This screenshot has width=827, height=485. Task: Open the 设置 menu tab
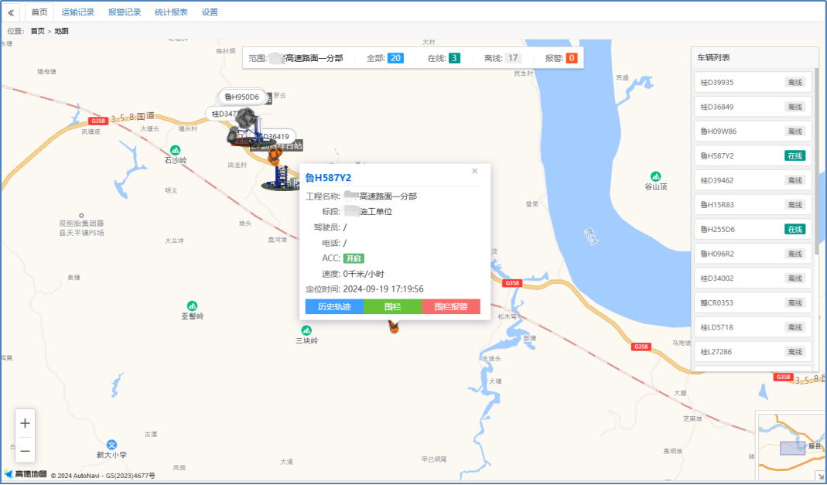[x=210, y=12]
